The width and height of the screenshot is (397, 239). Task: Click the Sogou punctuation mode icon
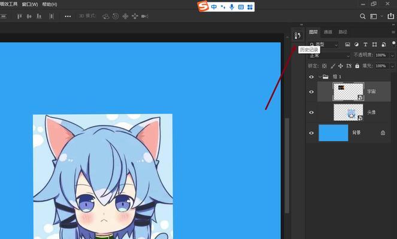[x=223, y=7]
